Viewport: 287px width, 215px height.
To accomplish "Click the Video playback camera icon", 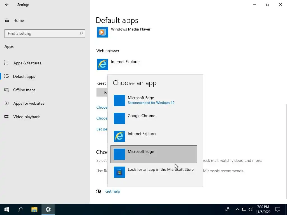I will point(7,116).
